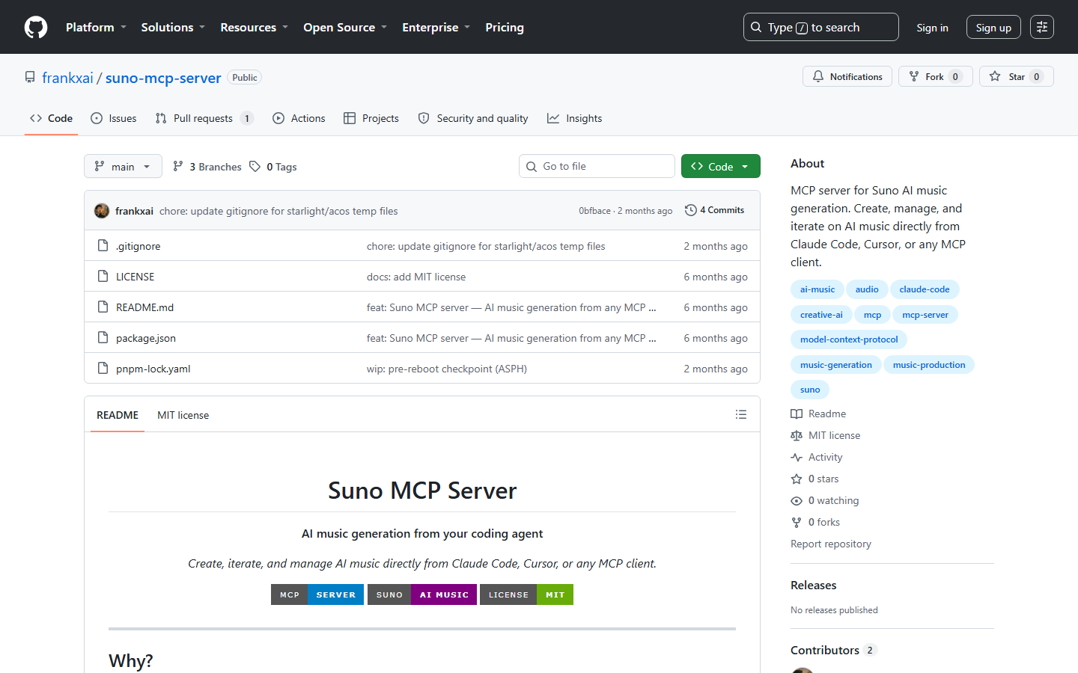Click frankxai avatar in the commit row

(x=102, y=211)
